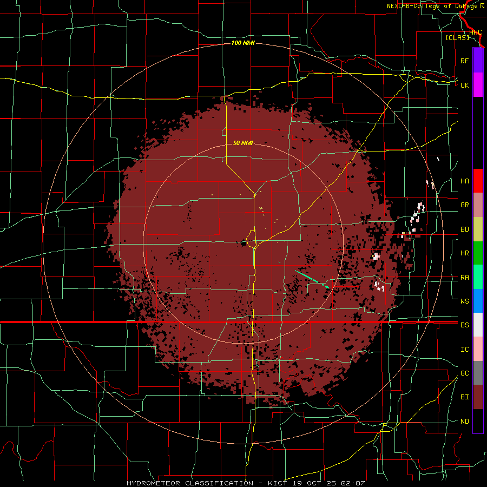Click the HA legend label
This screenshot has height=487, width=487.
point(464,181)
